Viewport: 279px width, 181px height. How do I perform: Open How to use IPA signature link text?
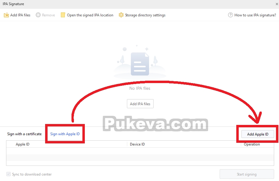(x=255, y=15)
